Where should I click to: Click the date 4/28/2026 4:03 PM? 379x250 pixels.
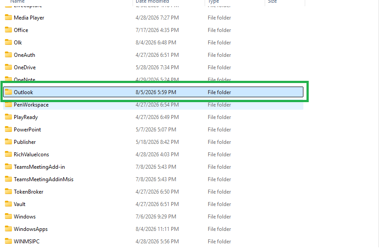[x=157, y=155]
